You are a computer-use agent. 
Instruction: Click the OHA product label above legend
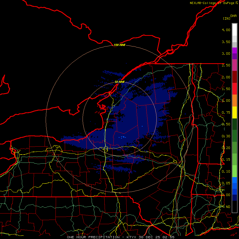233,16
